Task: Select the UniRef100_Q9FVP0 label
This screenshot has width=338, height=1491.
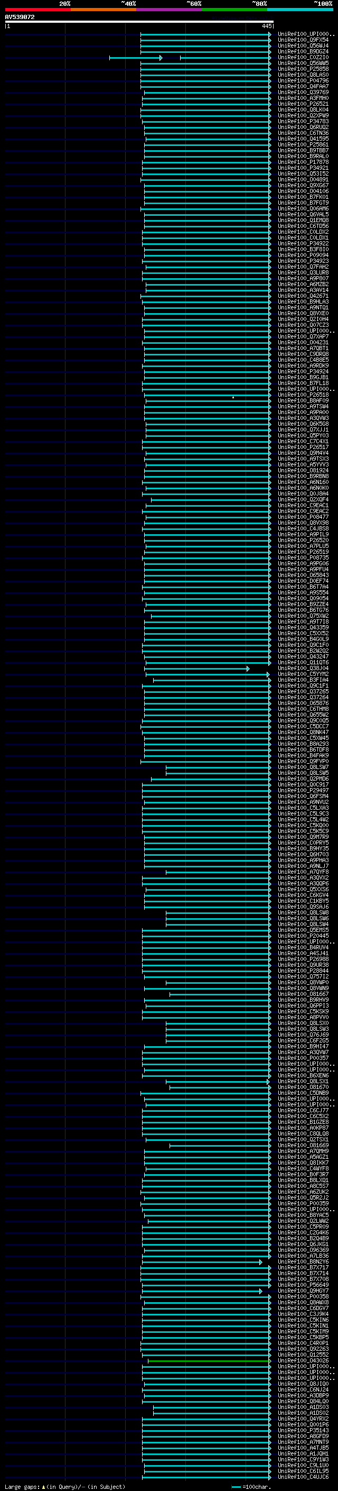Action: click(303, 761)
